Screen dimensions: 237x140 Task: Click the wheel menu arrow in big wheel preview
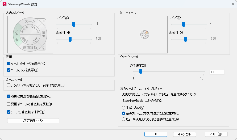point(44,48)
